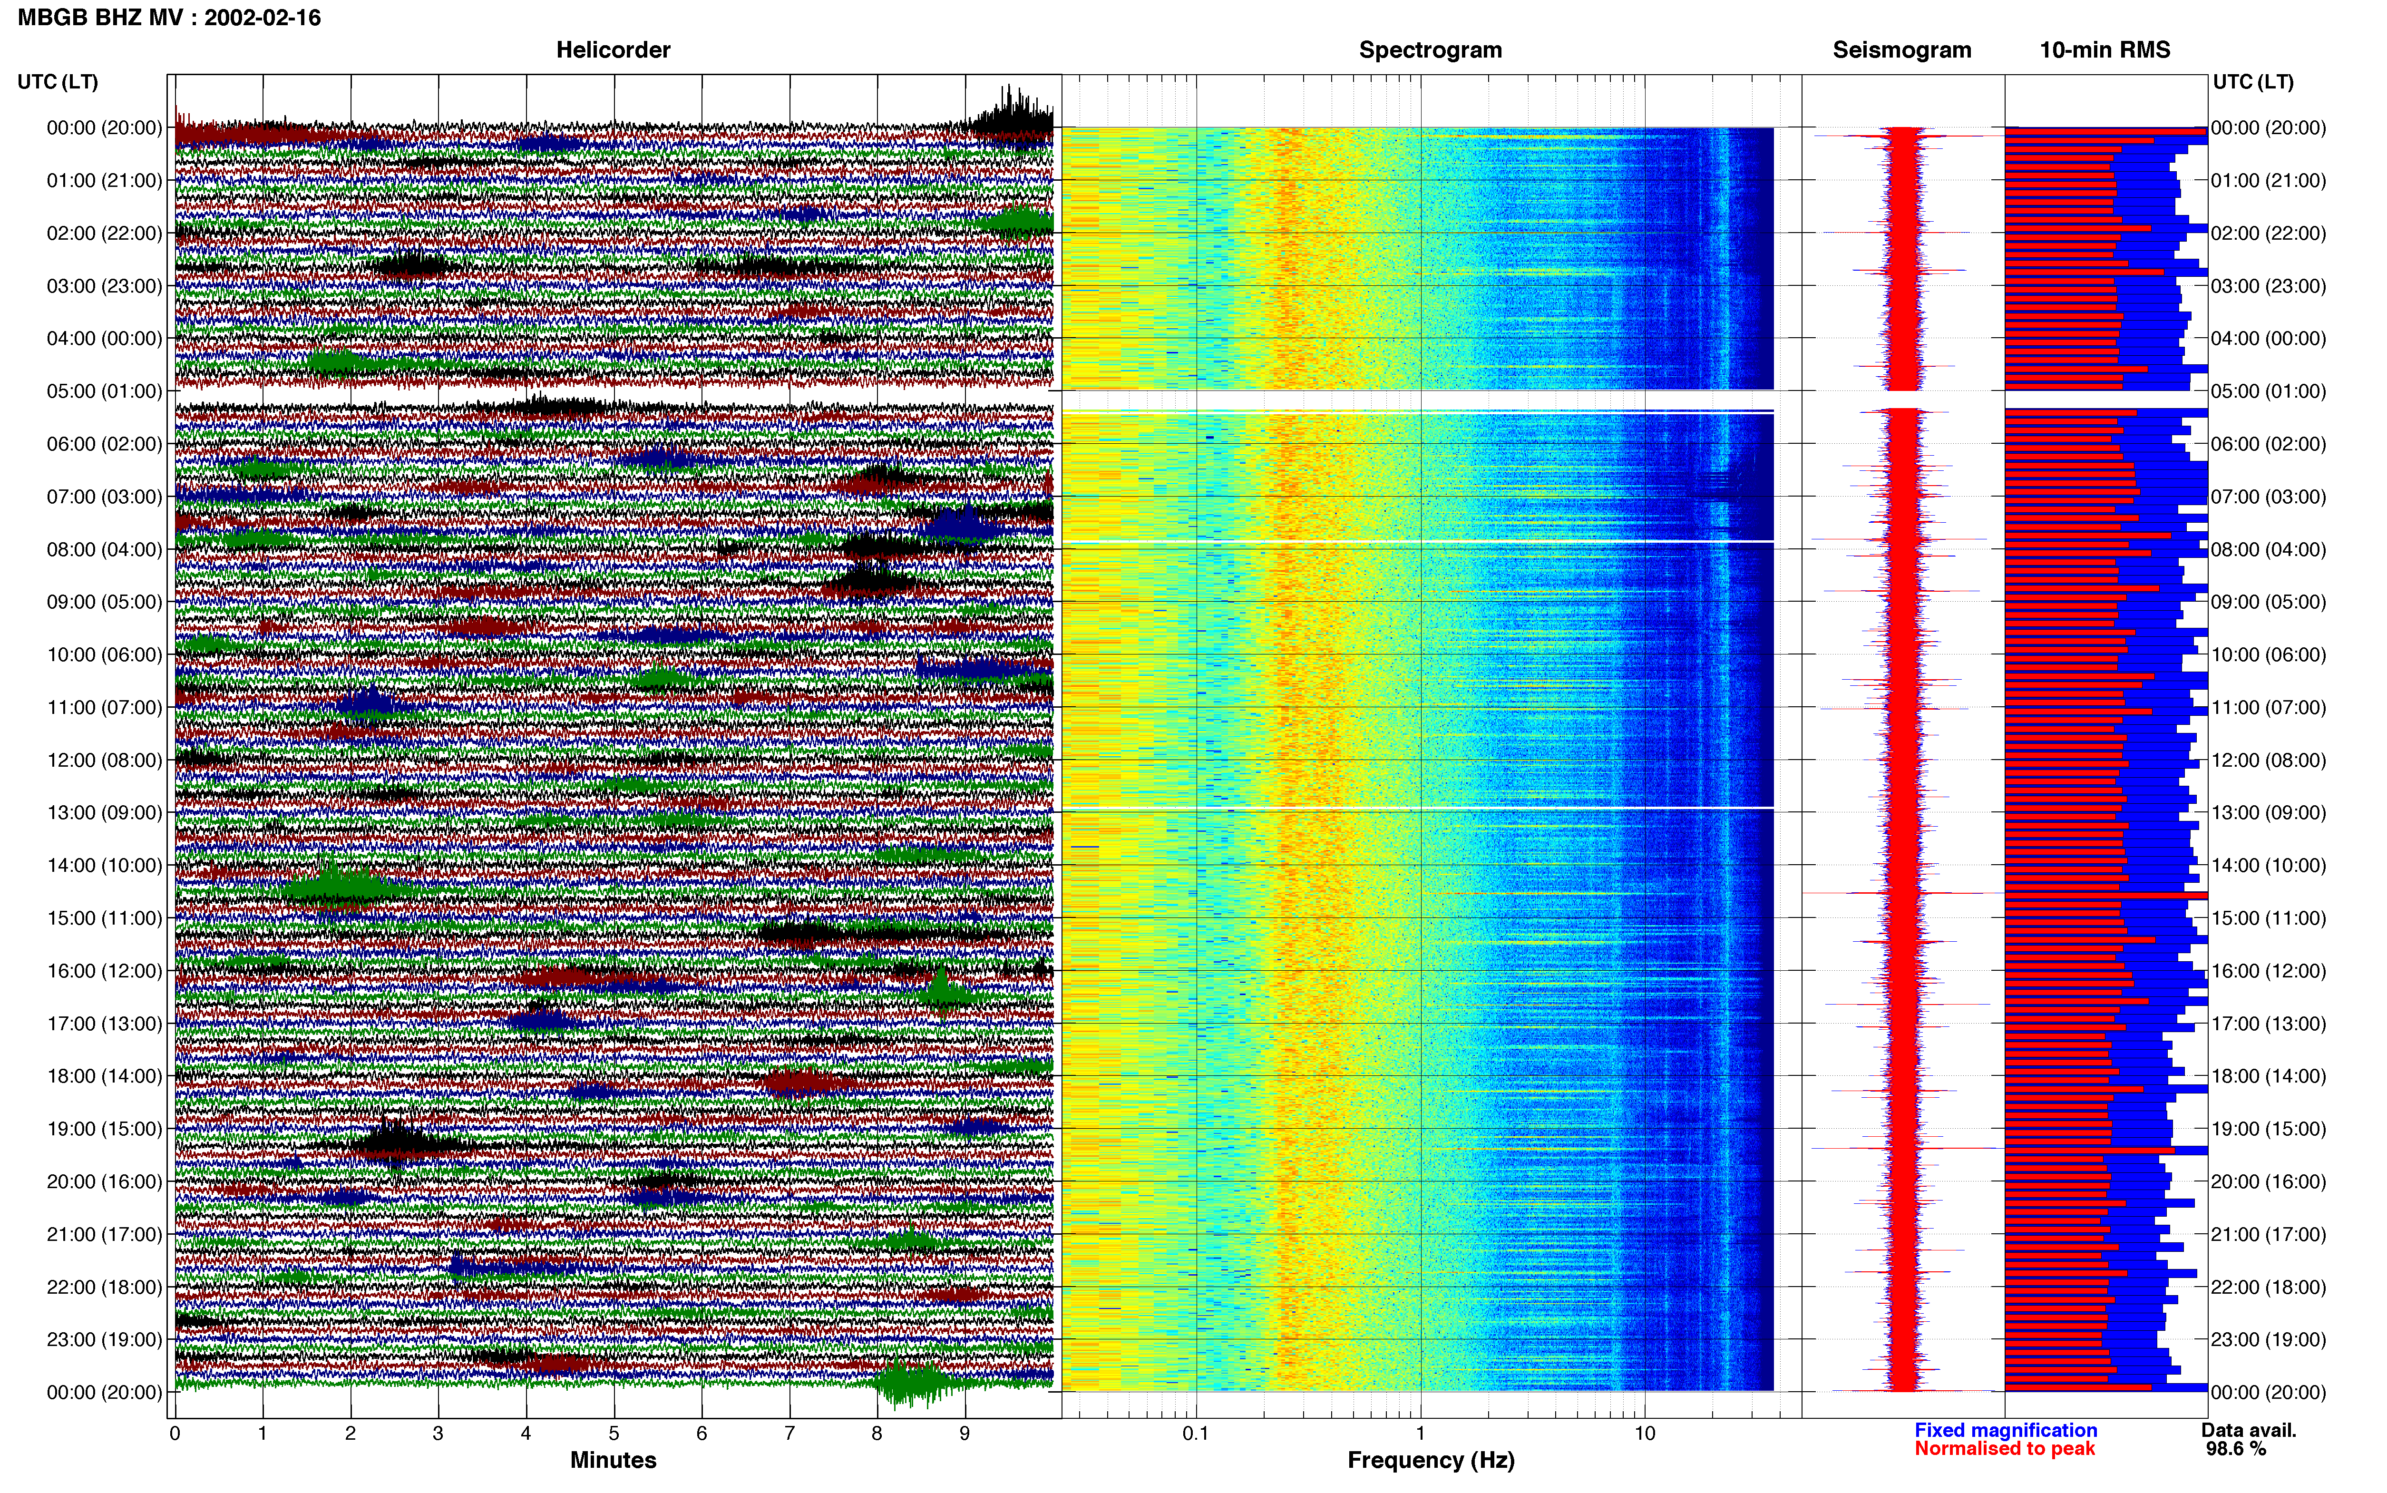Click the 6 tick on the Minutes axis
Screen dimensions: 2387x1493
pyautogui.click(x=702, y=1433)
